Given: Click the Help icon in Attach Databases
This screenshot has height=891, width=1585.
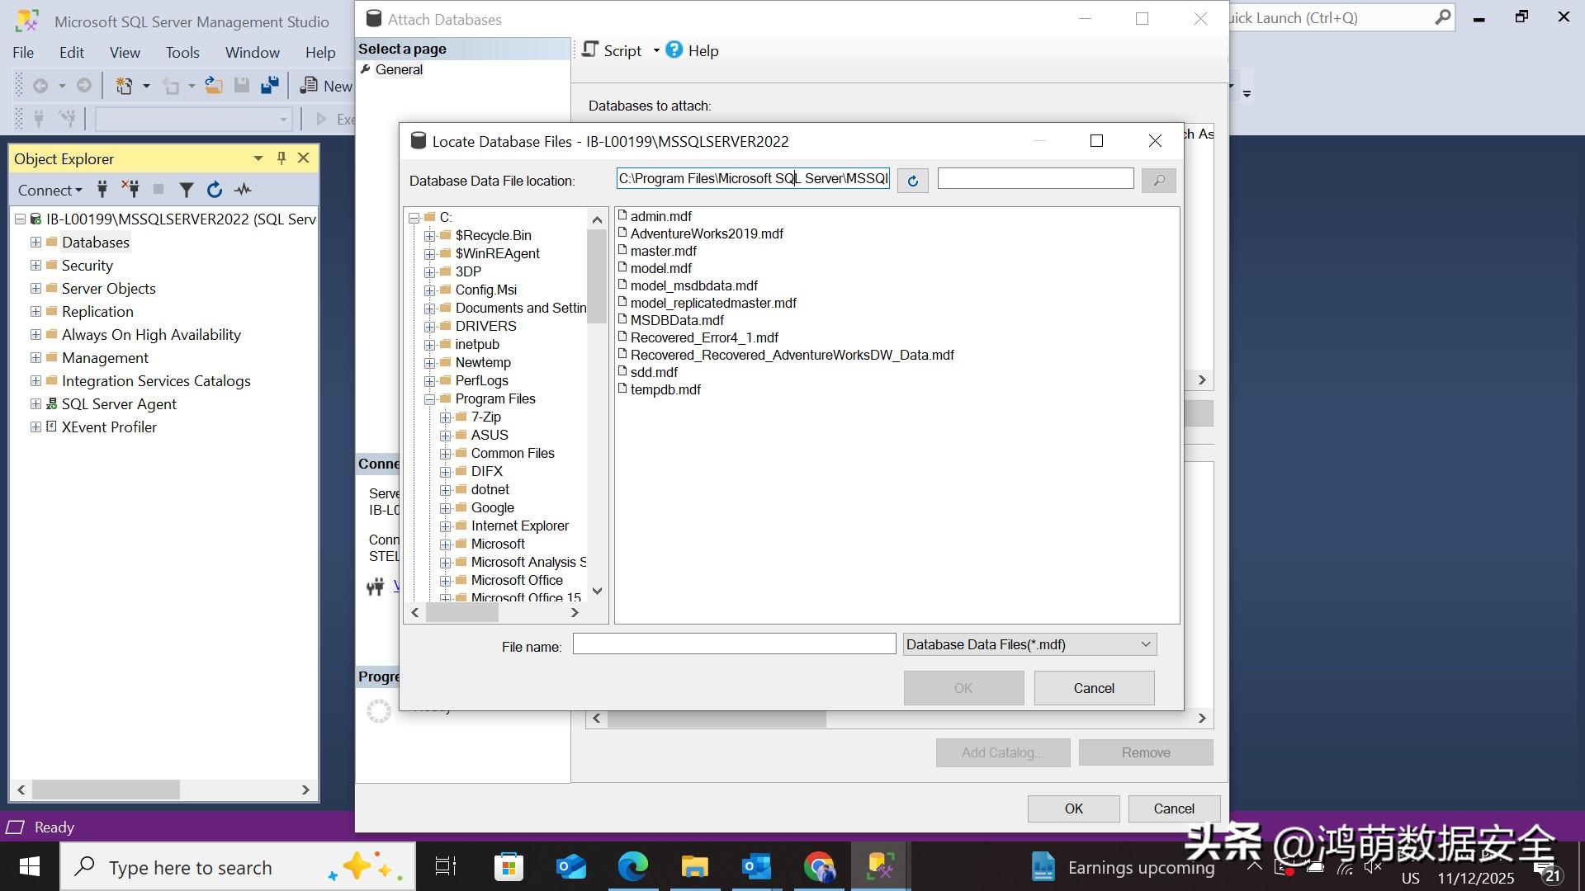Looking at the screenshot, I should click(674, 50).
